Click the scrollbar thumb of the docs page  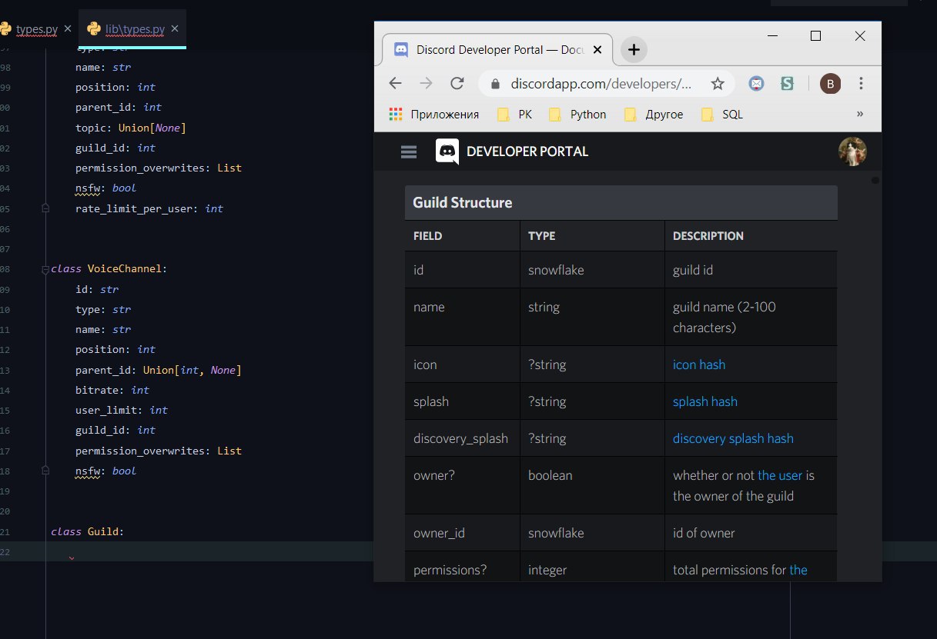(875, 180)
